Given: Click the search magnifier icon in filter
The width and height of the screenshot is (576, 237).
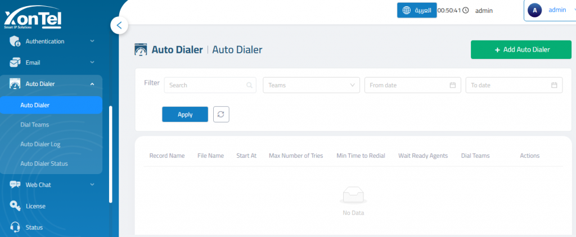Looking at the screenshot, I should [x=249, y=85].
